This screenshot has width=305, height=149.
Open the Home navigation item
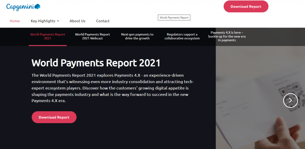(x=15, y=21)
